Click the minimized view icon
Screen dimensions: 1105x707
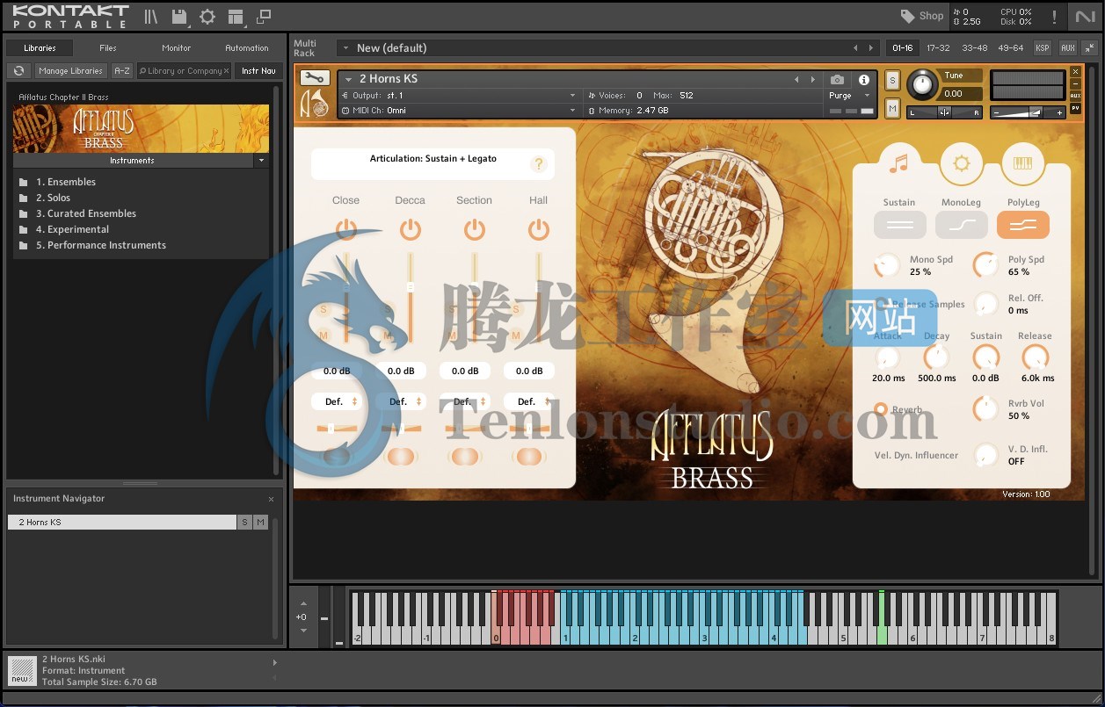pyautogui.click(x=264, y=16)
